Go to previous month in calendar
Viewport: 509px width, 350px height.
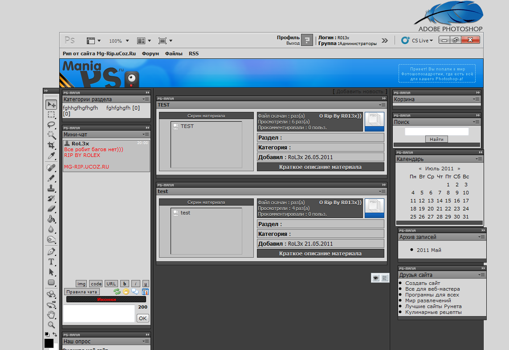420,169
